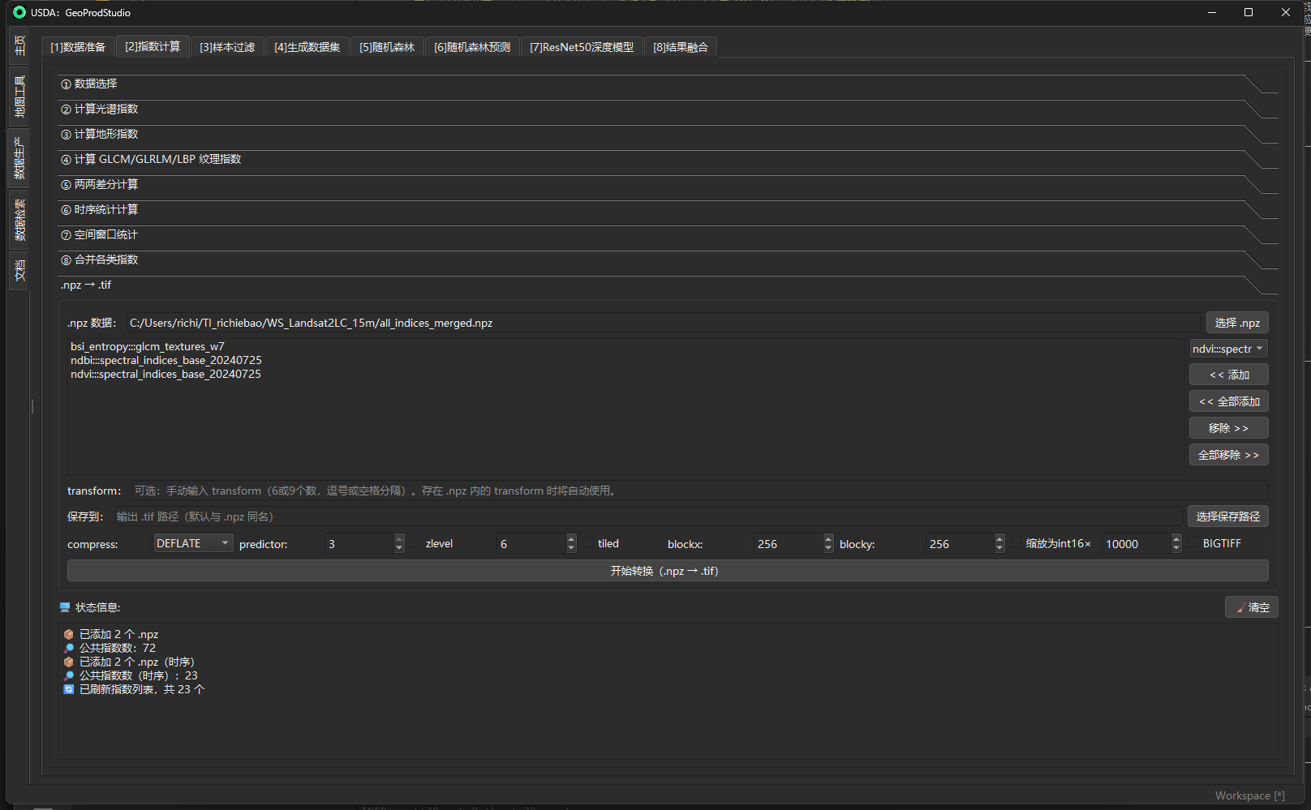
Task: Switch to the [7]ResNet50深度模型 tab
Action: 581,47
